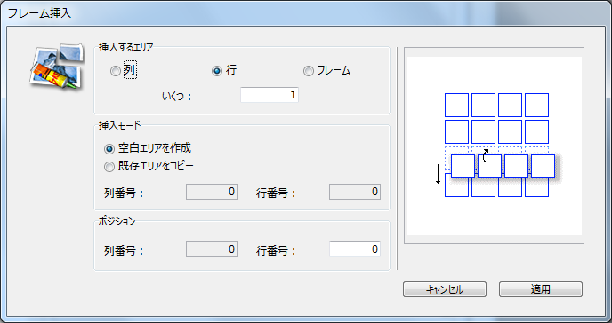Apply changes with the 適用 button
Screen dimensions: 612x323
point(541,289)
